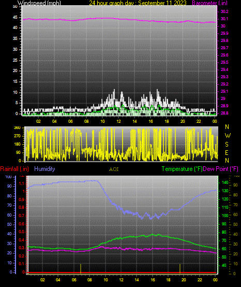Image resolution: width=241 pixels, height=287 pixels.
Task: Click the magenta "Barometer (.in)" label
Action: [210, 3]
